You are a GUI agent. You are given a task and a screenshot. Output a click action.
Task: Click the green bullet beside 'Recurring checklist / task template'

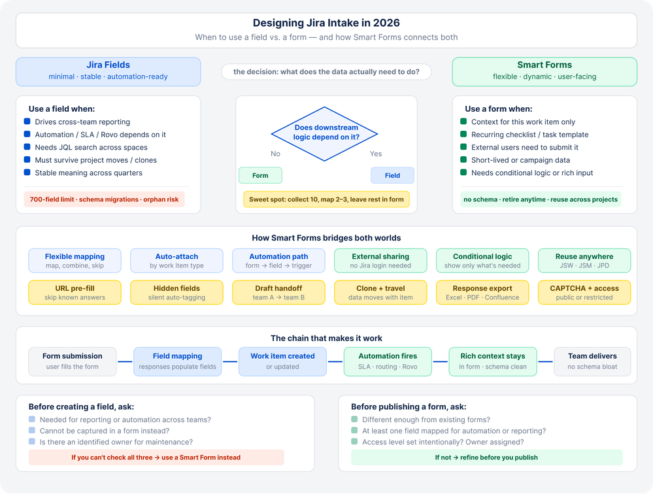tap(463, 134)
